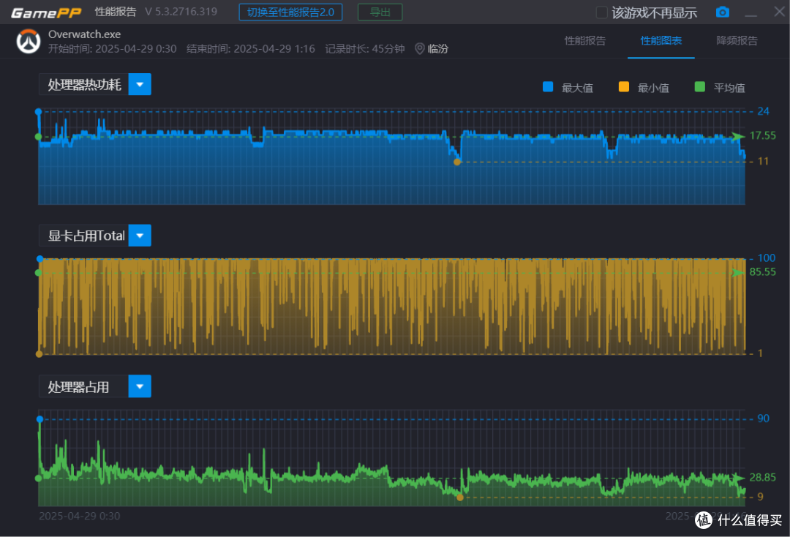Click the orange min marker on CPU usage chart
Viewport: 790px width, 537px height.
pos(460,497)
